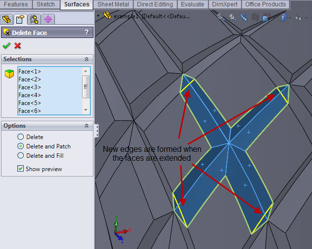Click the Zoom to Area magnifier icon
This screenshot has height=249, width=312.
click(232, 17)
